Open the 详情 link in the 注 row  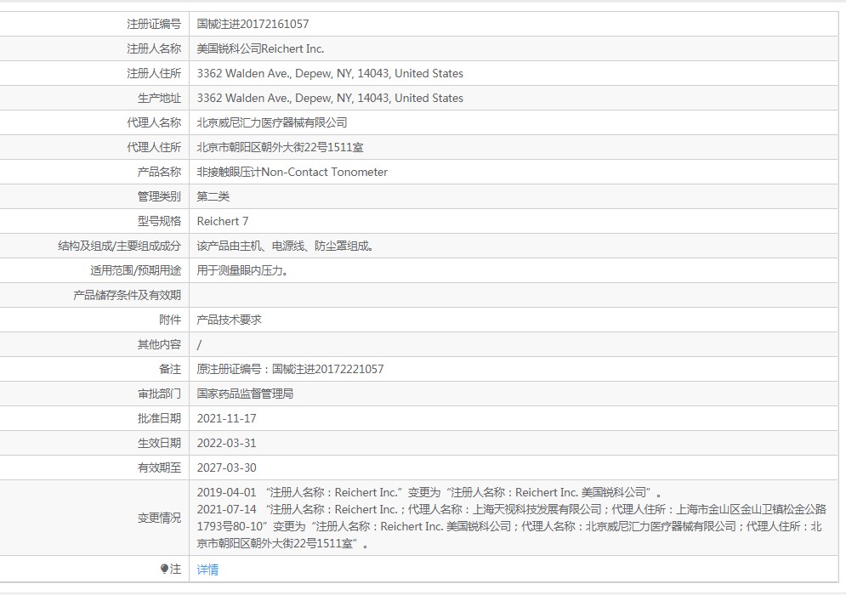207,569
